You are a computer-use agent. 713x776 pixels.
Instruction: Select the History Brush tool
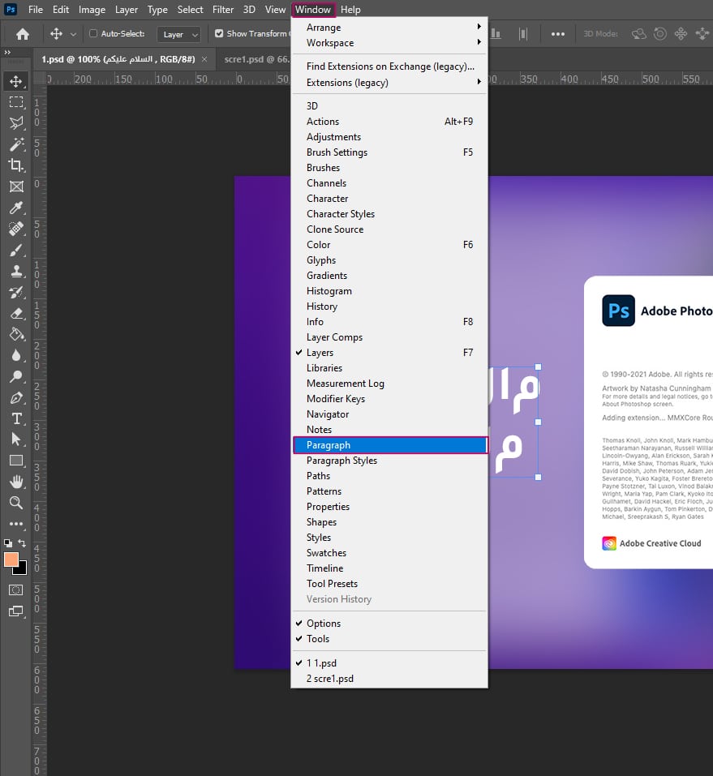pyautogui.click(x=16, y=292)
